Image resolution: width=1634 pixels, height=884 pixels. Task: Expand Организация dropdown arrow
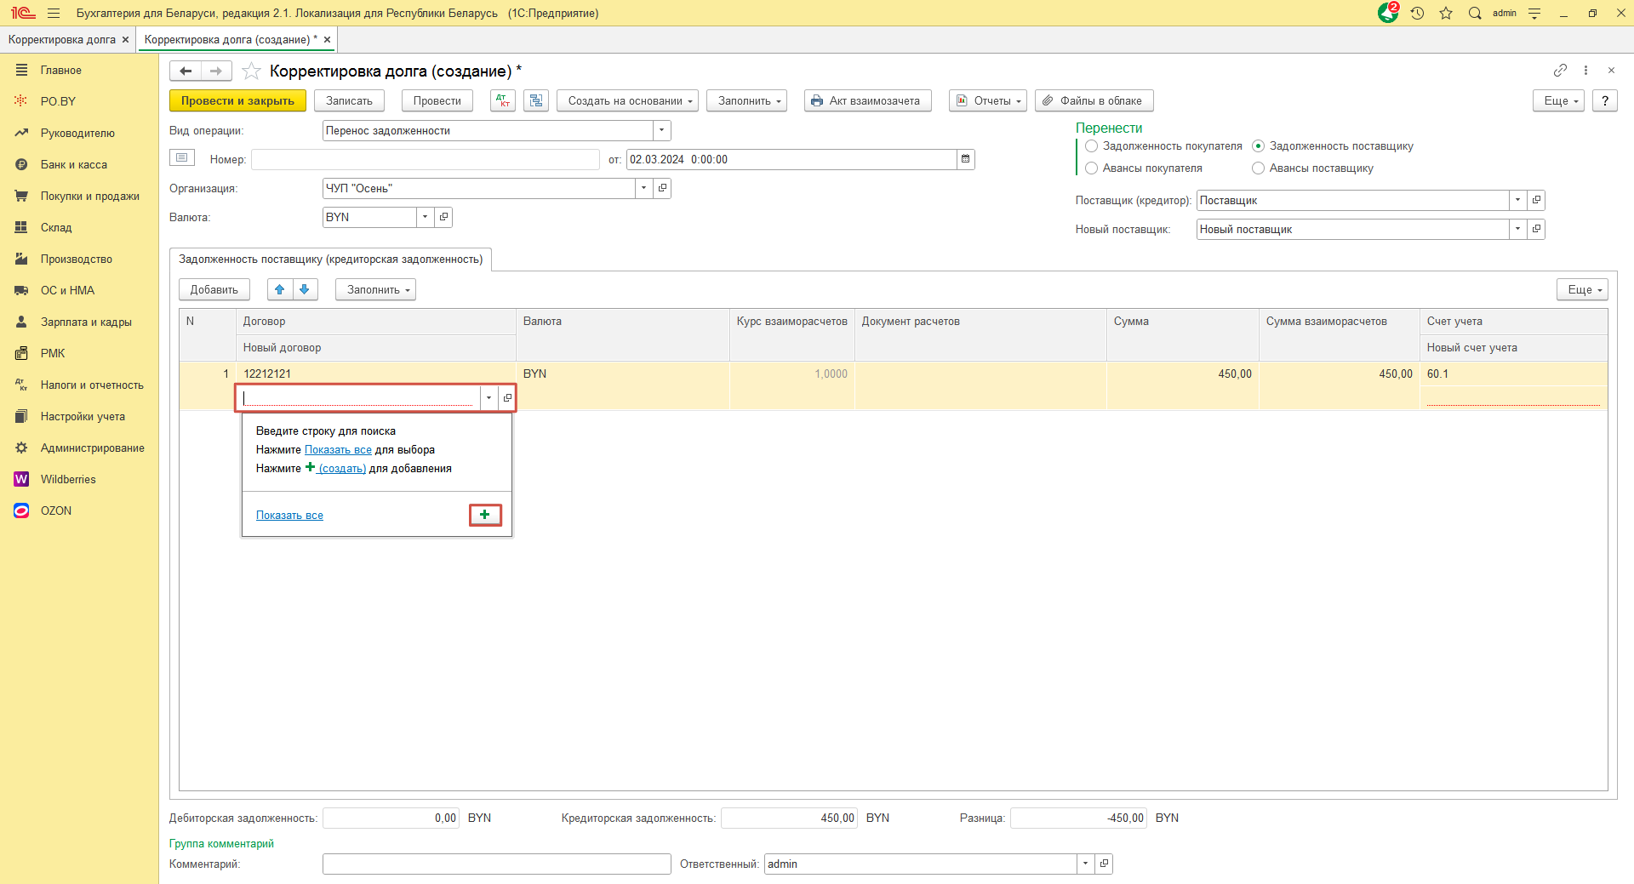[644, 188]
